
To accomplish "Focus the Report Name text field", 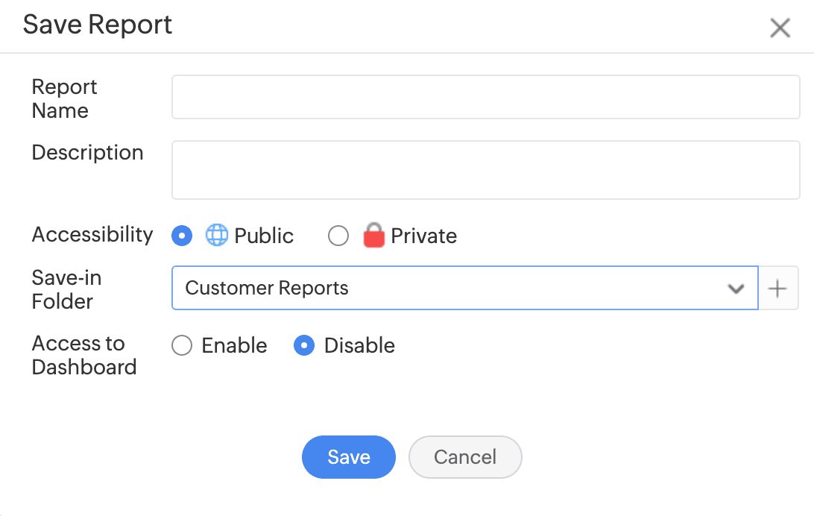I will click(x=485, y=97).
